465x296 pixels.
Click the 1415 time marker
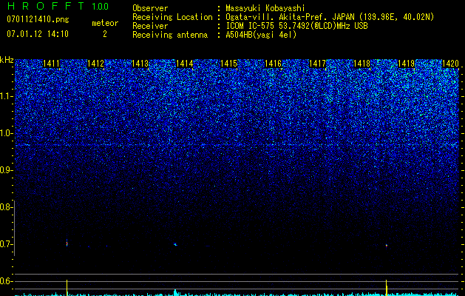pyautogui.click(x=229, y=64)
